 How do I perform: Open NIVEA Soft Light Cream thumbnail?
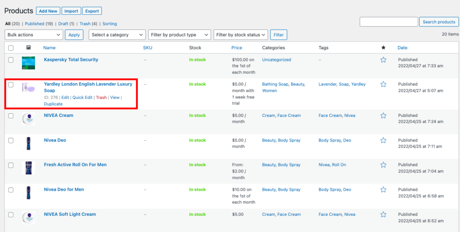[28, 218]
